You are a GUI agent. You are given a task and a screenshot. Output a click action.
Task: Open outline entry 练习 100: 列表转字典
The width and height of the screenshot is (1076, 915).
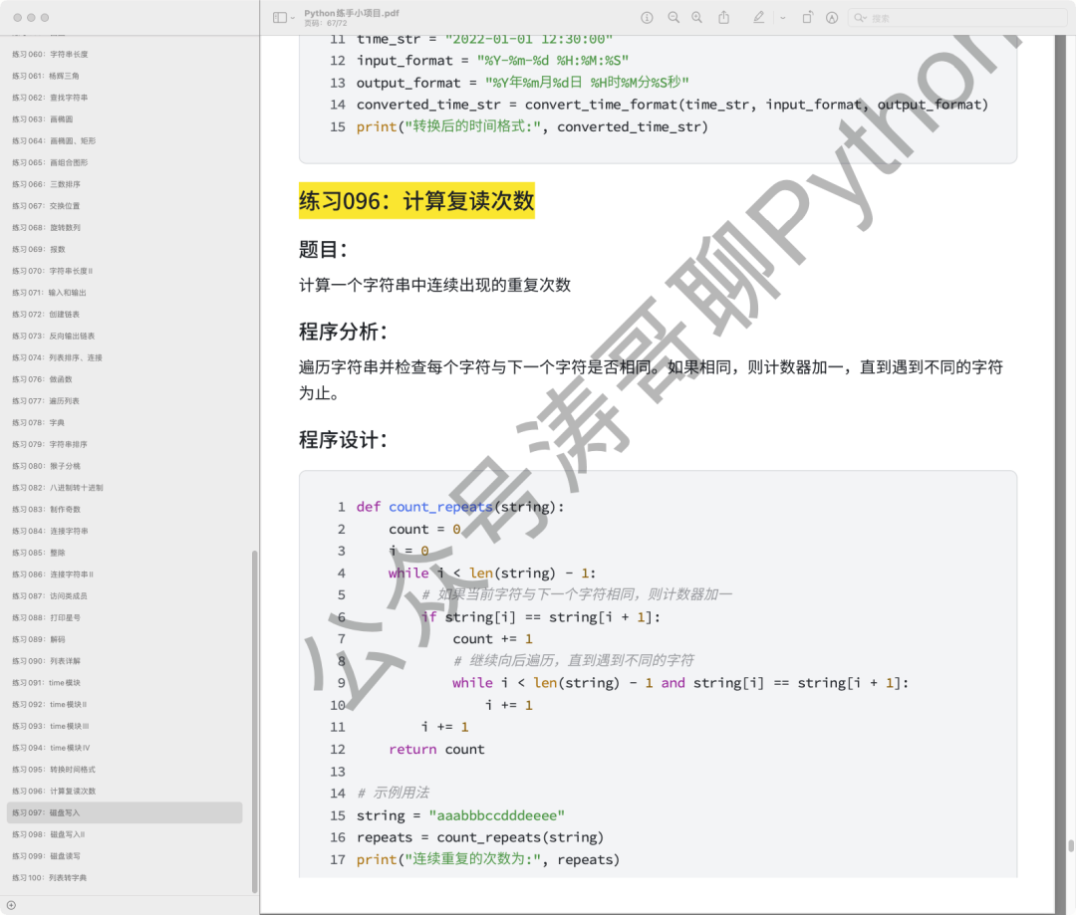(50, 878)
